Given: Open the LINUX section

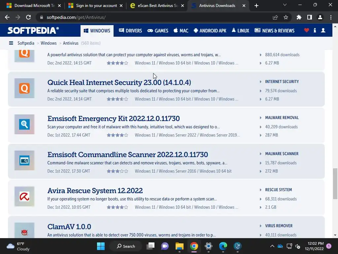Looking at the screenshot, I should [x=240, y=31].
